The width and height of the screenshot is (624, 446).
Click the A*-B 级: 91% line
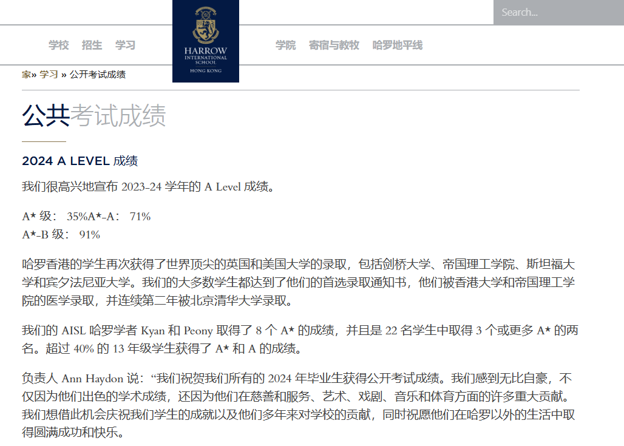coord(61,235)
